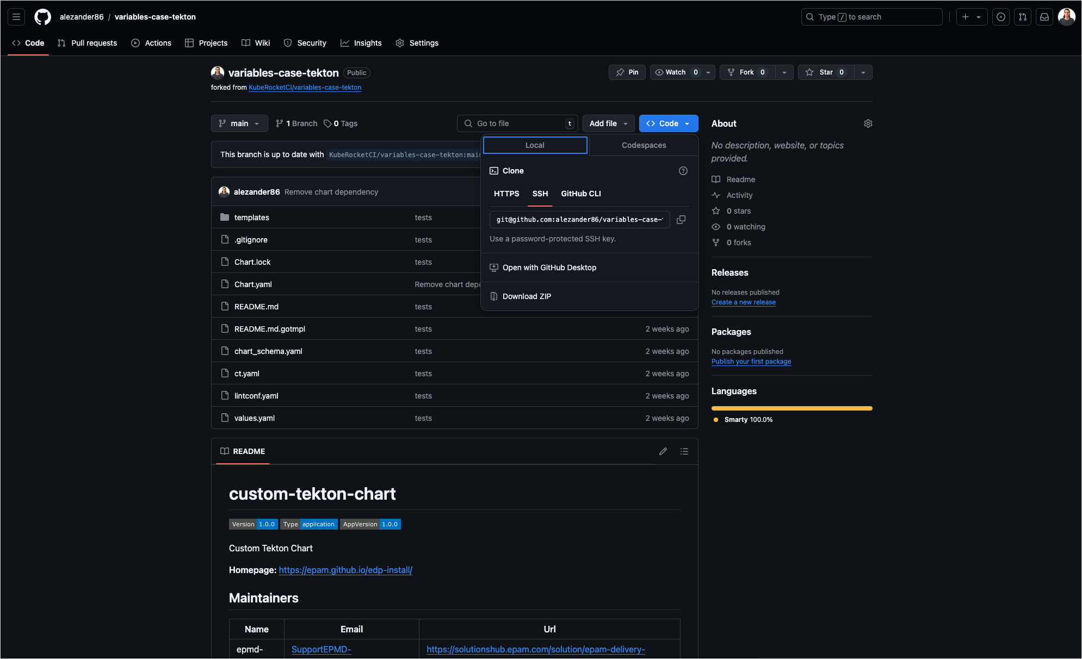Open the notifications inbox icon
This screenshot has height=659, width=1082.
coord(1044,17)
